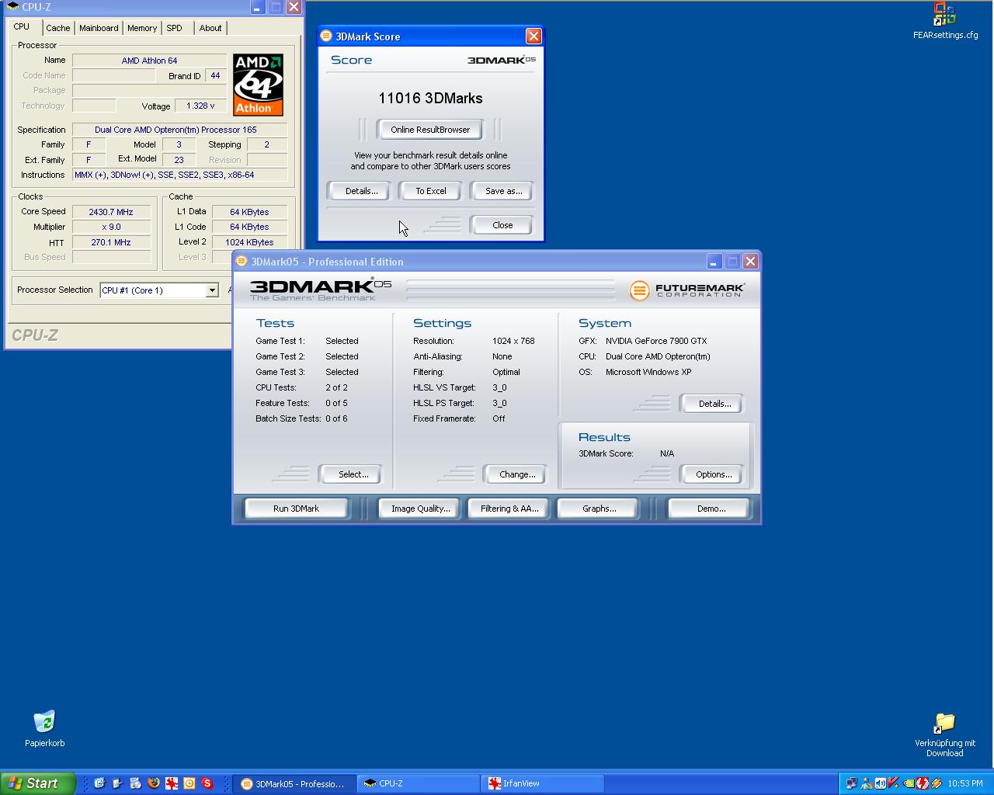
Task: Select the CPU tab in CPU-Z
Action: point(22,26)
